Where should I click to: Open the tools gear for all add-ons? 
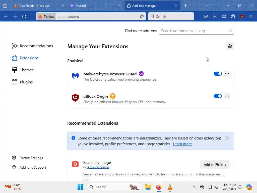[230, 46]
